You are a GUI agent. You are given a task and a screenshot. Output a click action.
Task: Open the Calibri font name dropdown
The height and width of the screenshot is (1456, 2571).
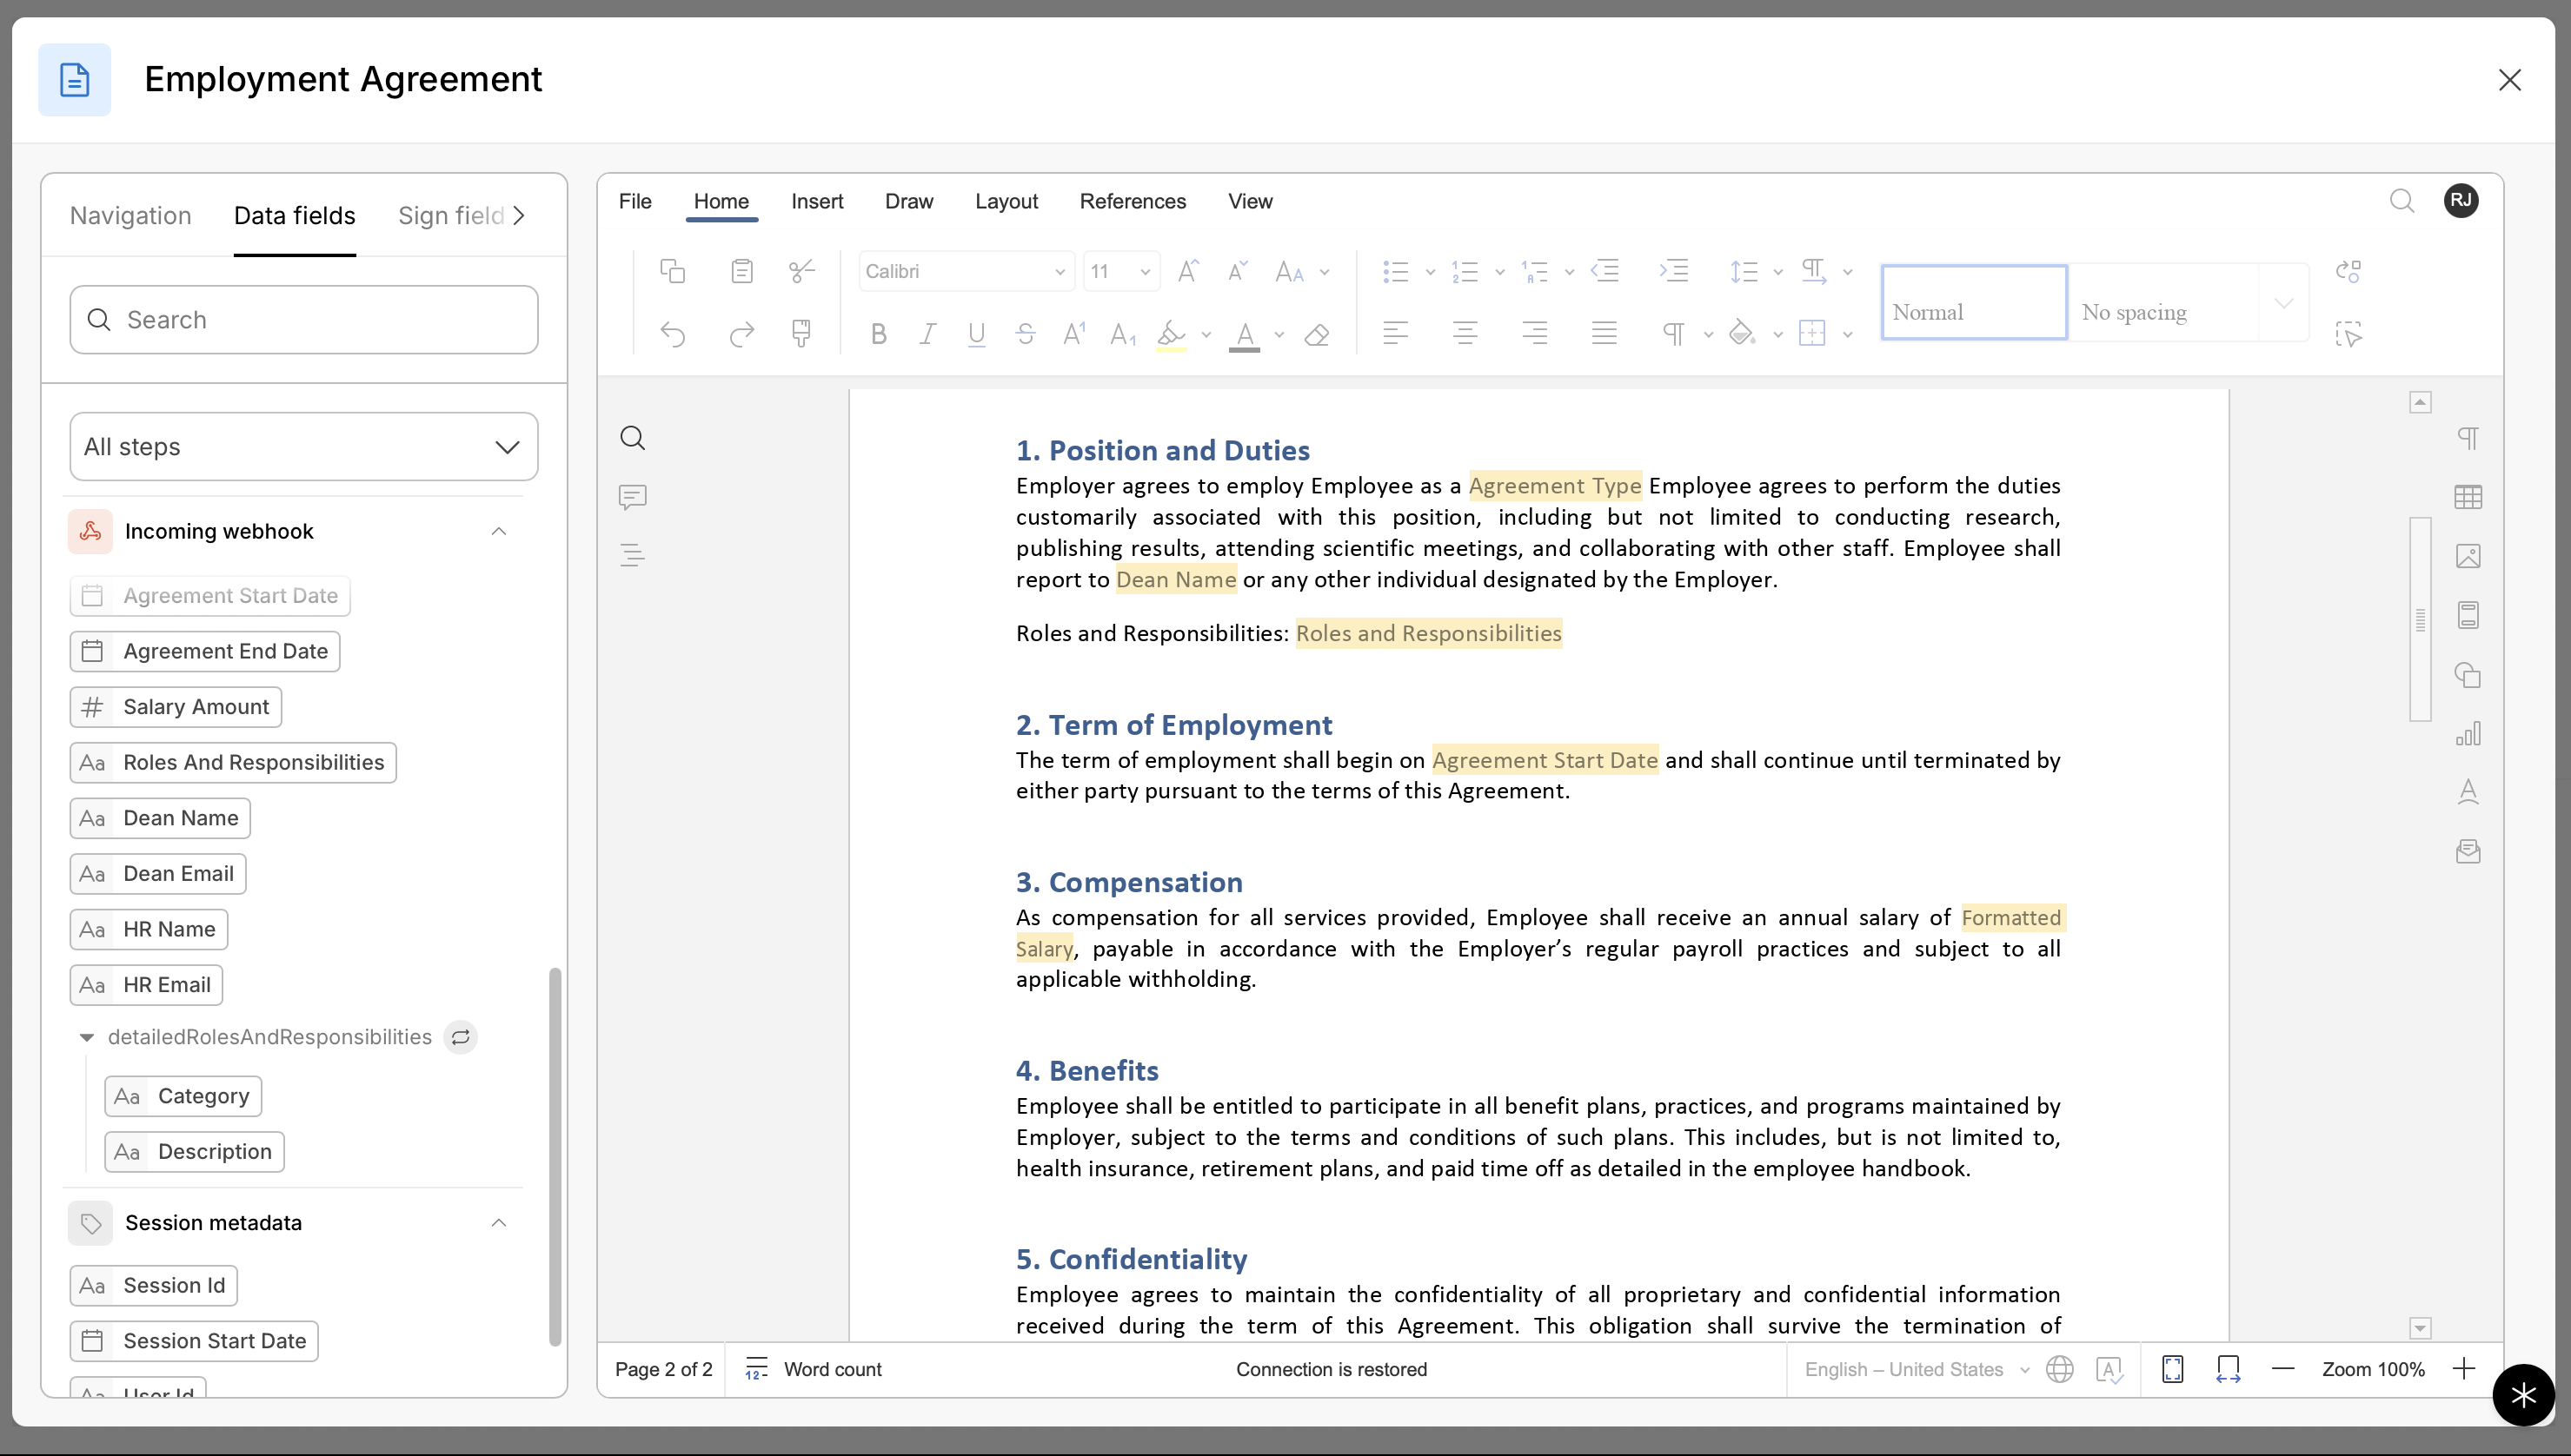pos(1060,272)
